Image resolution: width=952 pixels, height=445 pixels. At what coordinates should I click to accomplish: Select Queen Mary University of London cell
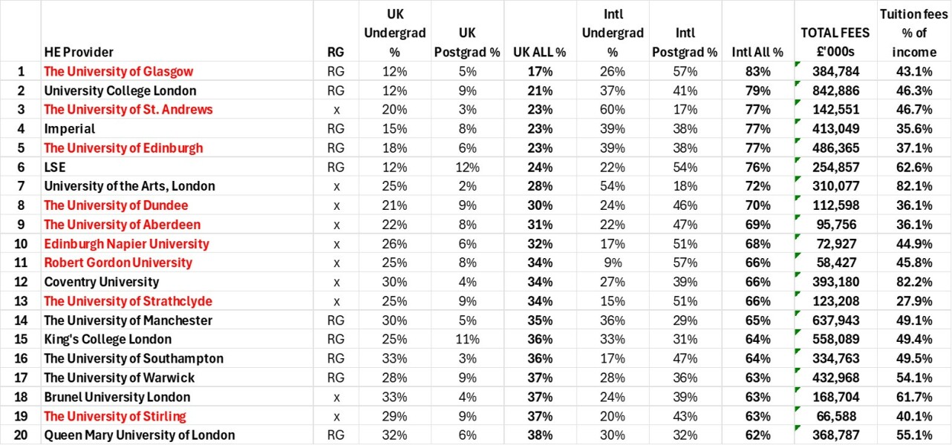pos(177,435)
